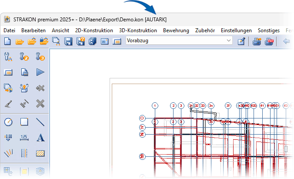
Task: Select the 1.25 dimension line tool
Action: pyautogui.click(x=24, y=138)
